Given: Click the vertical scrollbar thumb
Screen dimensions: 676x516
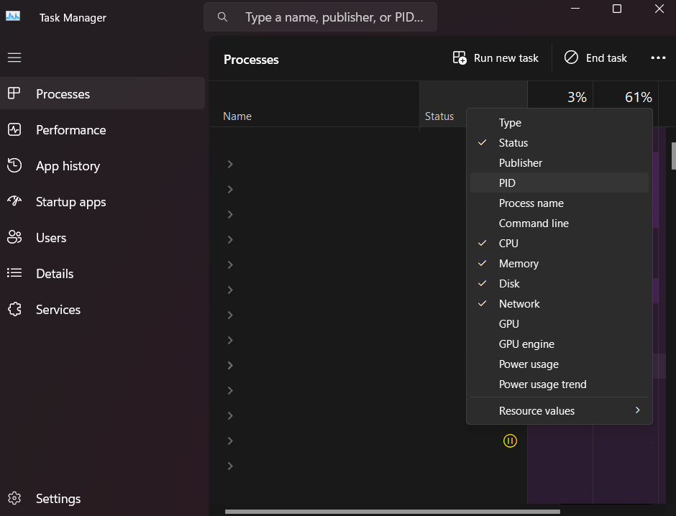Looking at the screenshot, I should point(673,156).
